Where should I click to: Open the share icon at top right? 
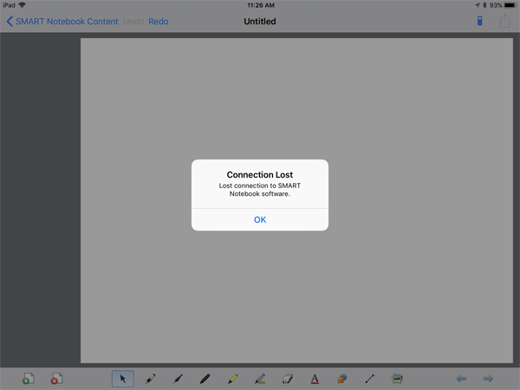[504, 21]
